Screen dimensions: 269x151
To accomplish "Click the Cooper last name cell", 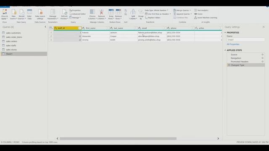I will [123, 36].
